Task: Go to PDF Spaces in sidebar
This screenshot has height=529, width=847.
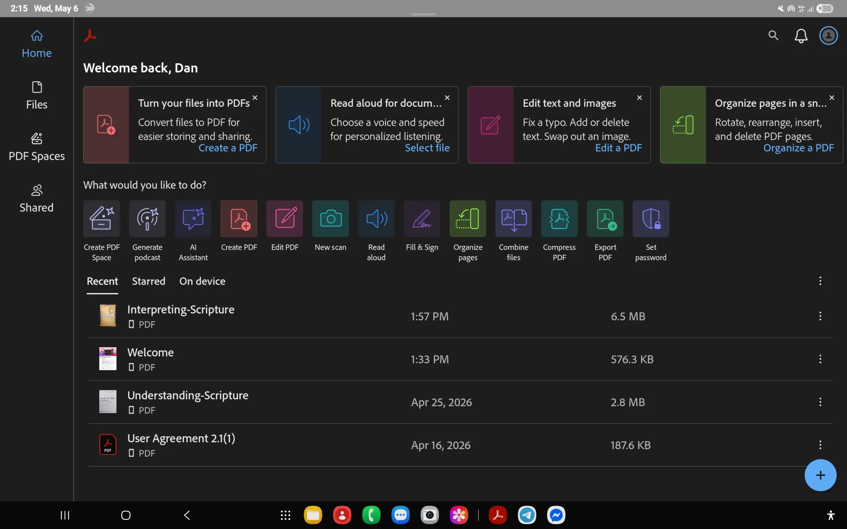Action: click(37, 147)
